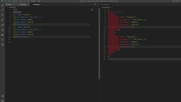Open the Source Control view
181x102 pixels.
pos(3,15)
